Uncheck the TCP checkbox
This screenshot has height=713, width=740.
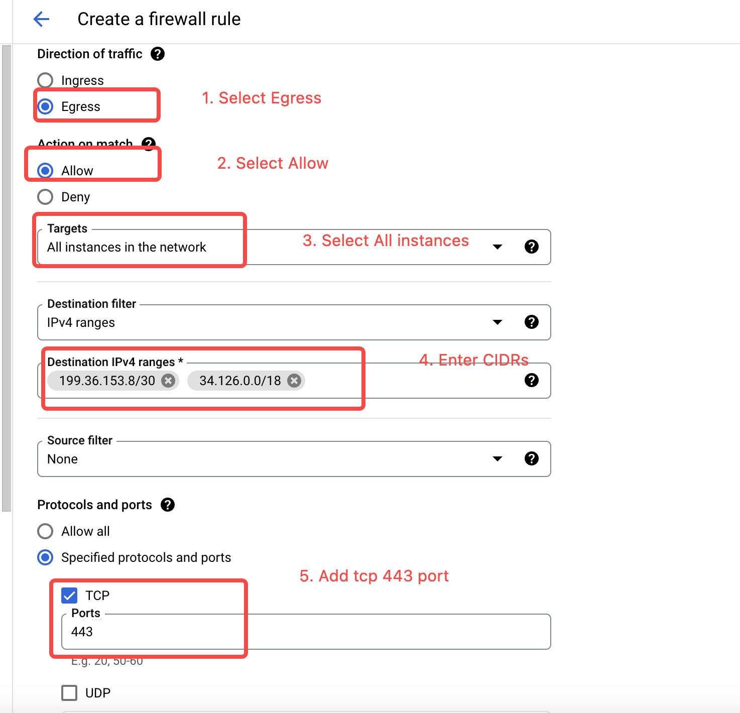point(69,596)
